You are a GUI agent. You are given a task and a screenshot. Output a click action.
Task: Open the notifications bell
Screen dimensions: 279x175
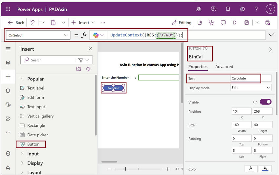(x=228, y=9)
